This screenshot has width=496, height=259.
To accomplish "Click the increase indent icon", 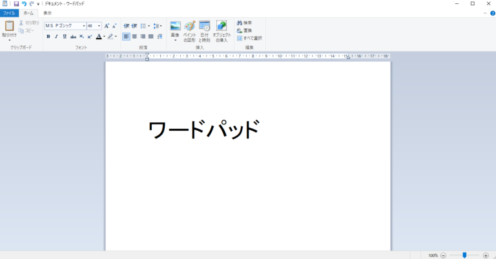I will point(134,26).
